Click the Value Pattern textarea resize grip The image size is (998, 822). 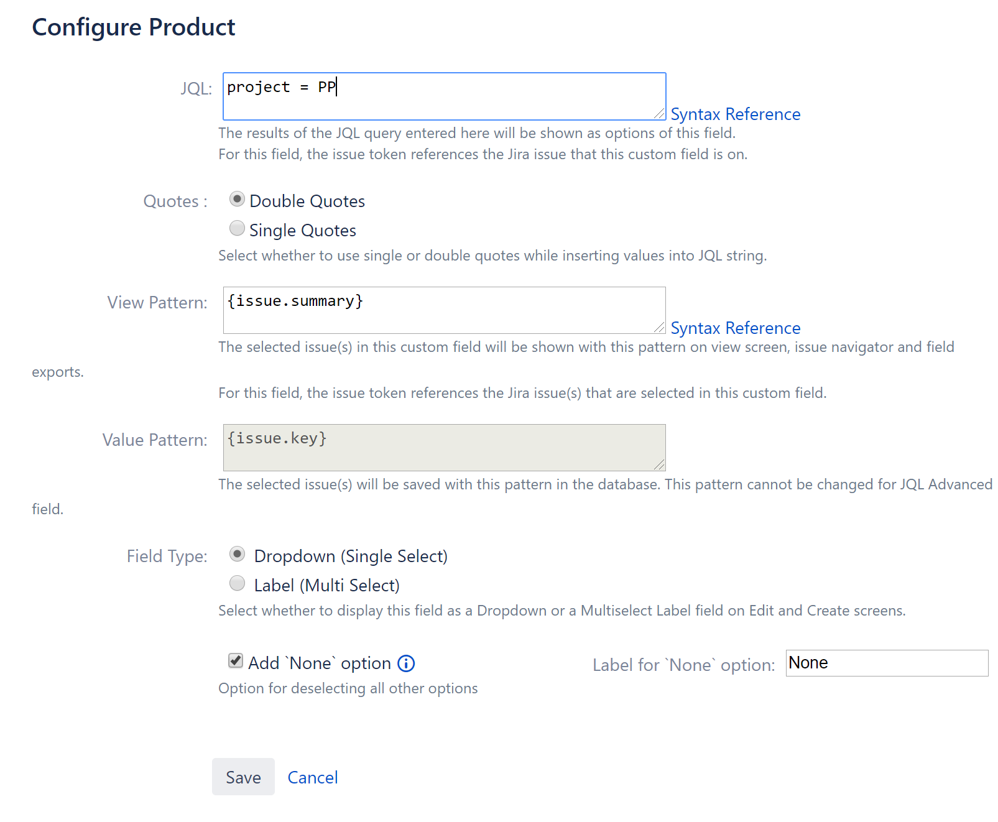pos(660,465)
